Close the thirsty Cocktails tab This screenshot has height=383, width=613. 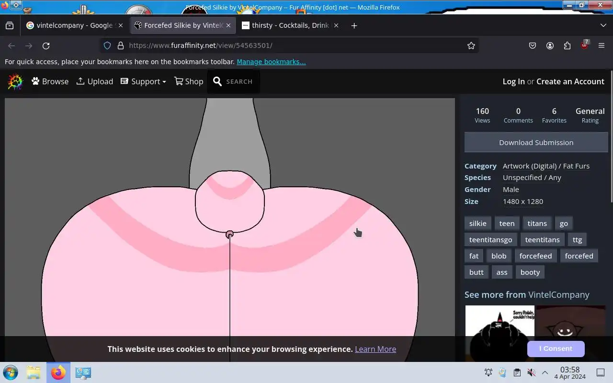[336, 25]
